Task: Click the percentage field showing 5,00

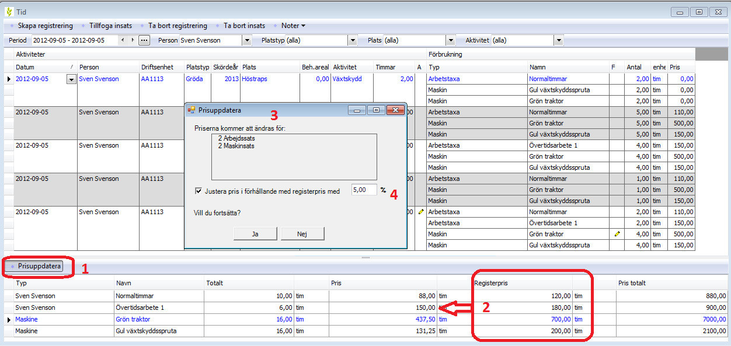Action: tap(364, 190)
